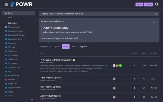The height and width of the screenshot is (102, 163).
Task: Click Latest app updates under May topic
Action: click(x=48, y=89)
